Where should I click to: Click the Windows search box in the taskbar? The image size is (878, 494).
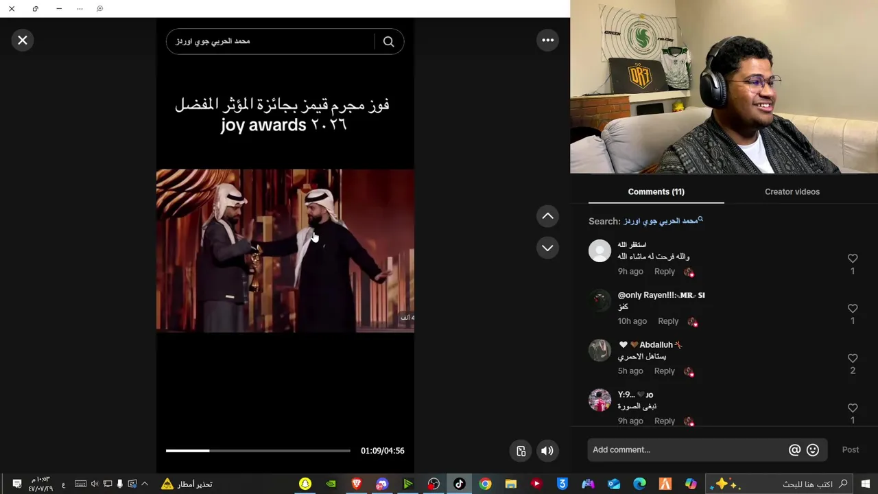tap(779, 484)
